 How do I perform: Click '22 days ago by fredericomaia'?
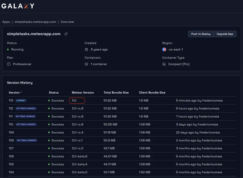click(x=198, y=132)
